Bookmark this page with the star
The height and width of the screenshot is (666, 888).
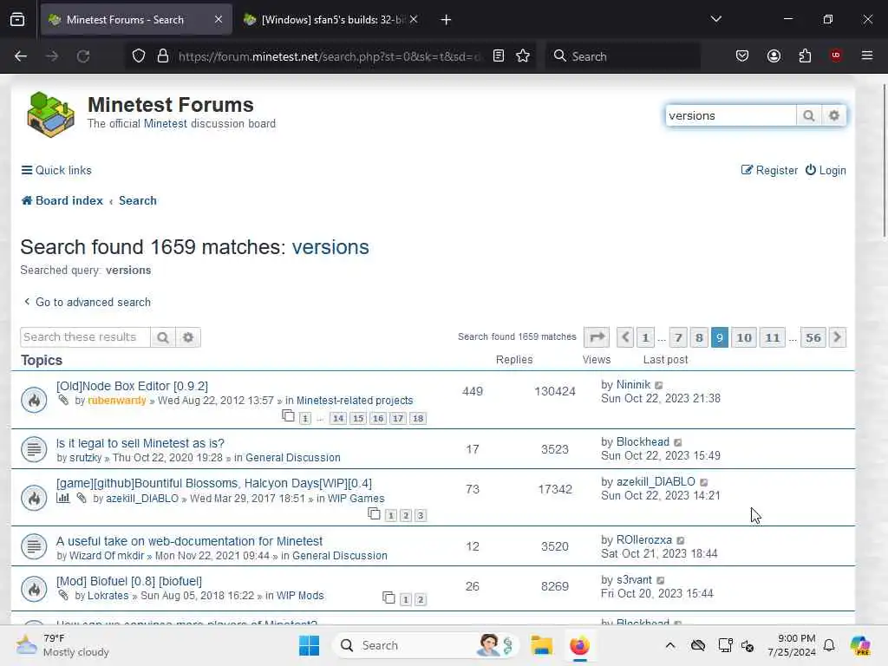(523, 56)
